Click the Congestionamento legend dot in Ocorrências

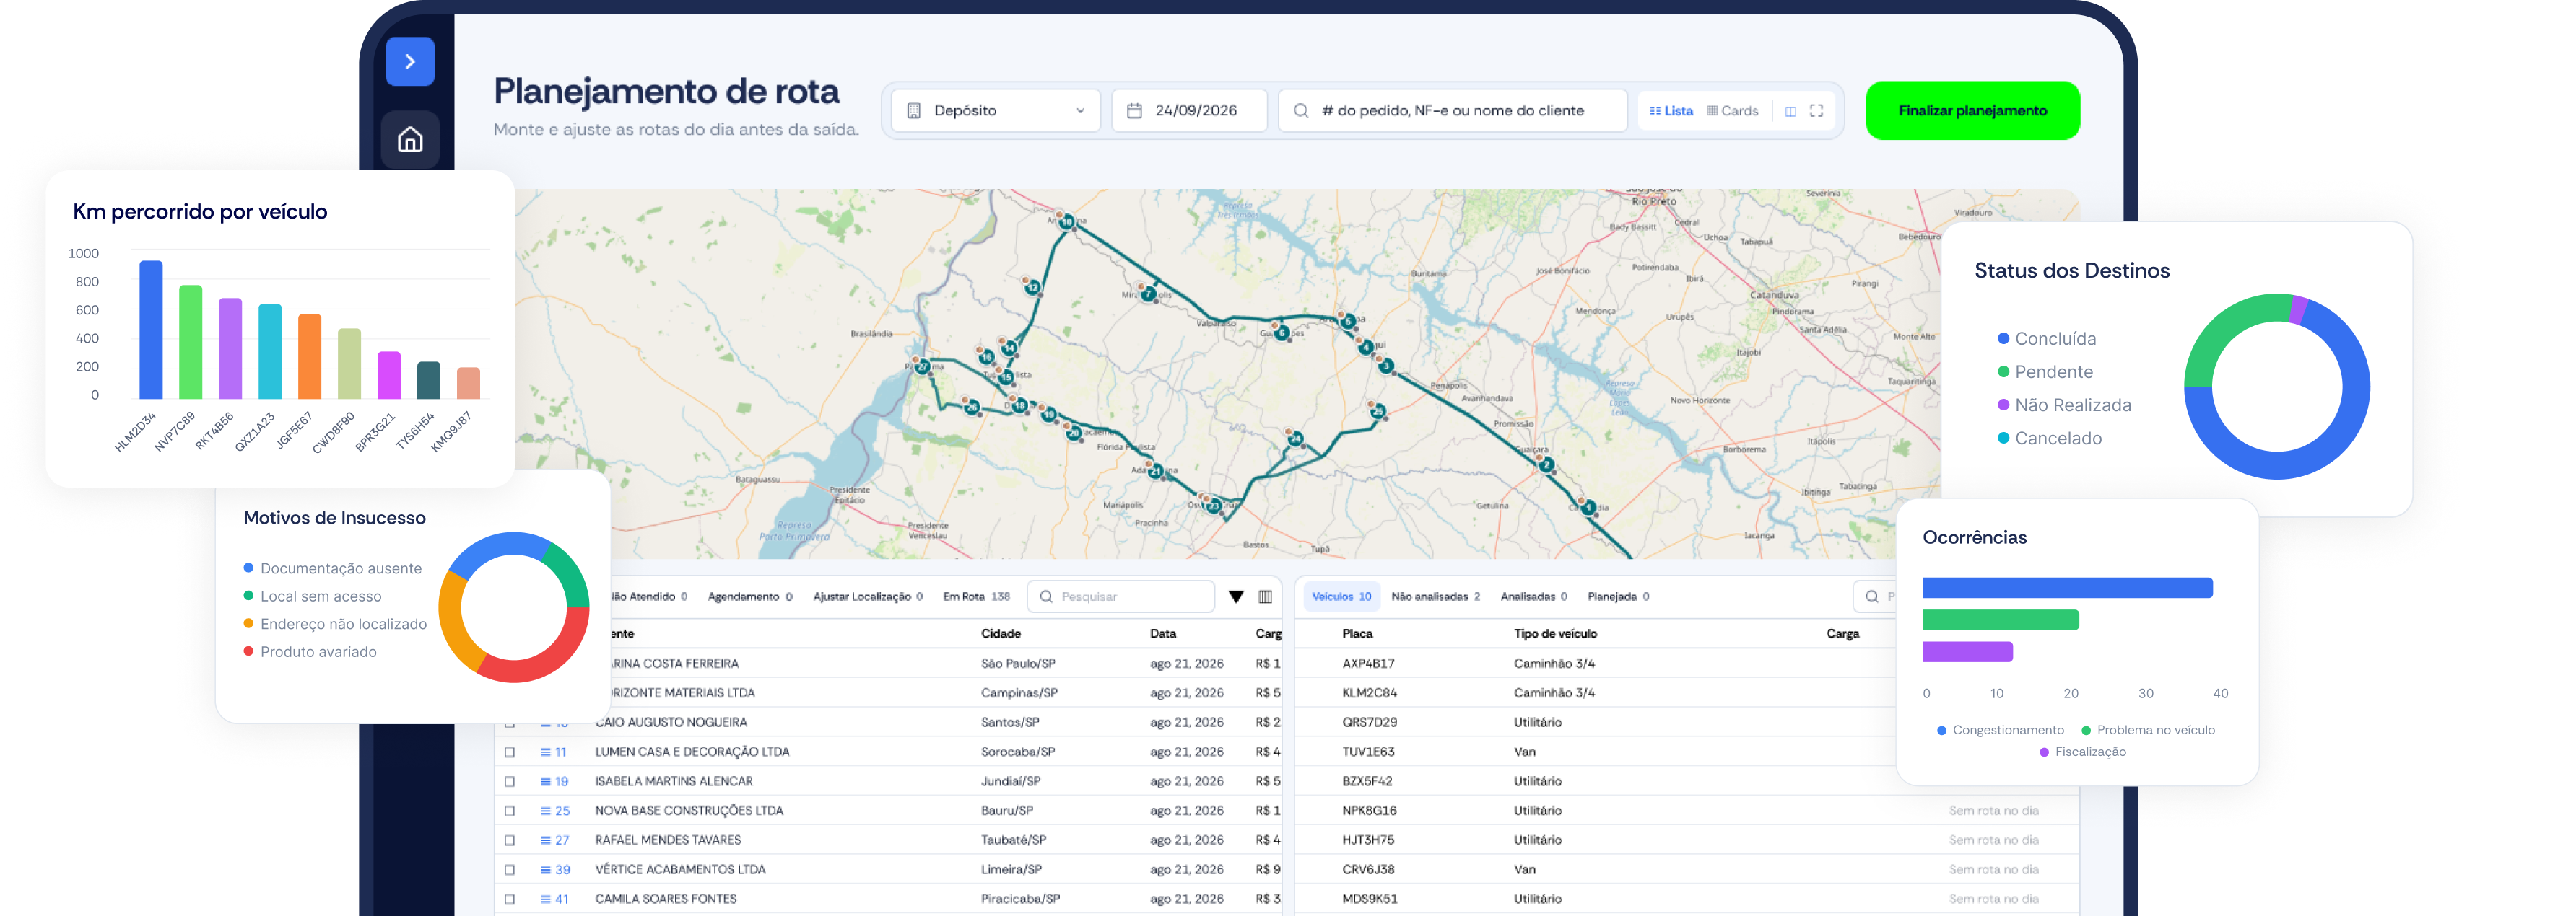point(1941,730)
